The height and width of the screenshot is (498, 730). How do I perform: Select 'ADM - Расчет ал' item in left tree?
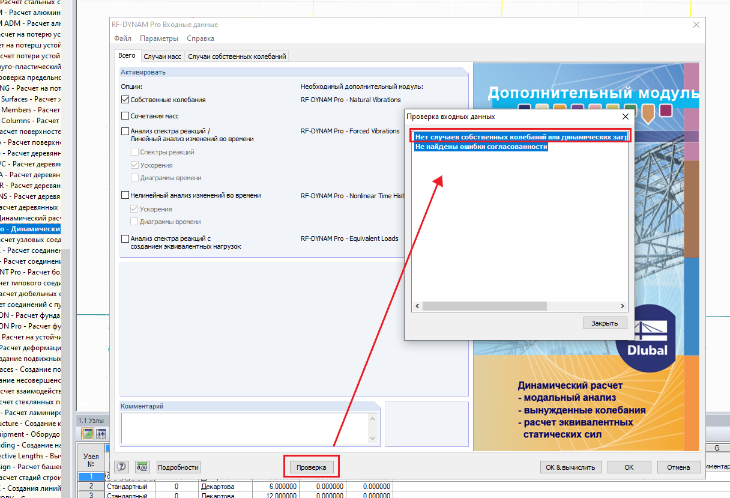pos(30,23)
